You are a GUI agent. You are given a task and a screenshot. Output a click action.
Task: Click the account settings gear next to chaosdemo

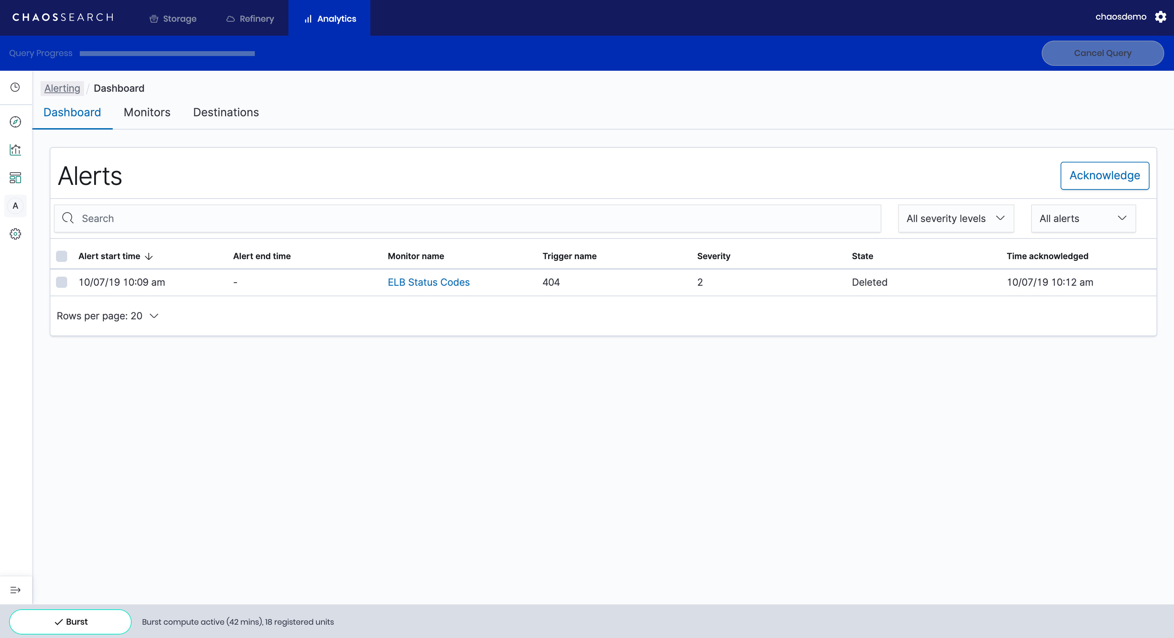click(x=1161, y=17)
